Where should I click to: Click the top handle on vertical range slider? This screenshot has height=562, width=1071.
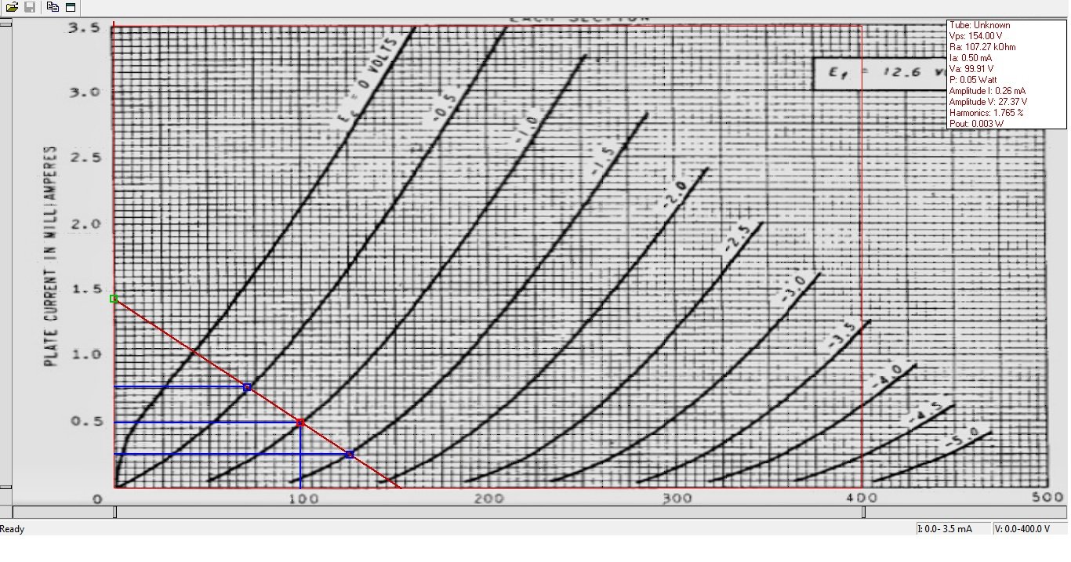coord(5,23)
